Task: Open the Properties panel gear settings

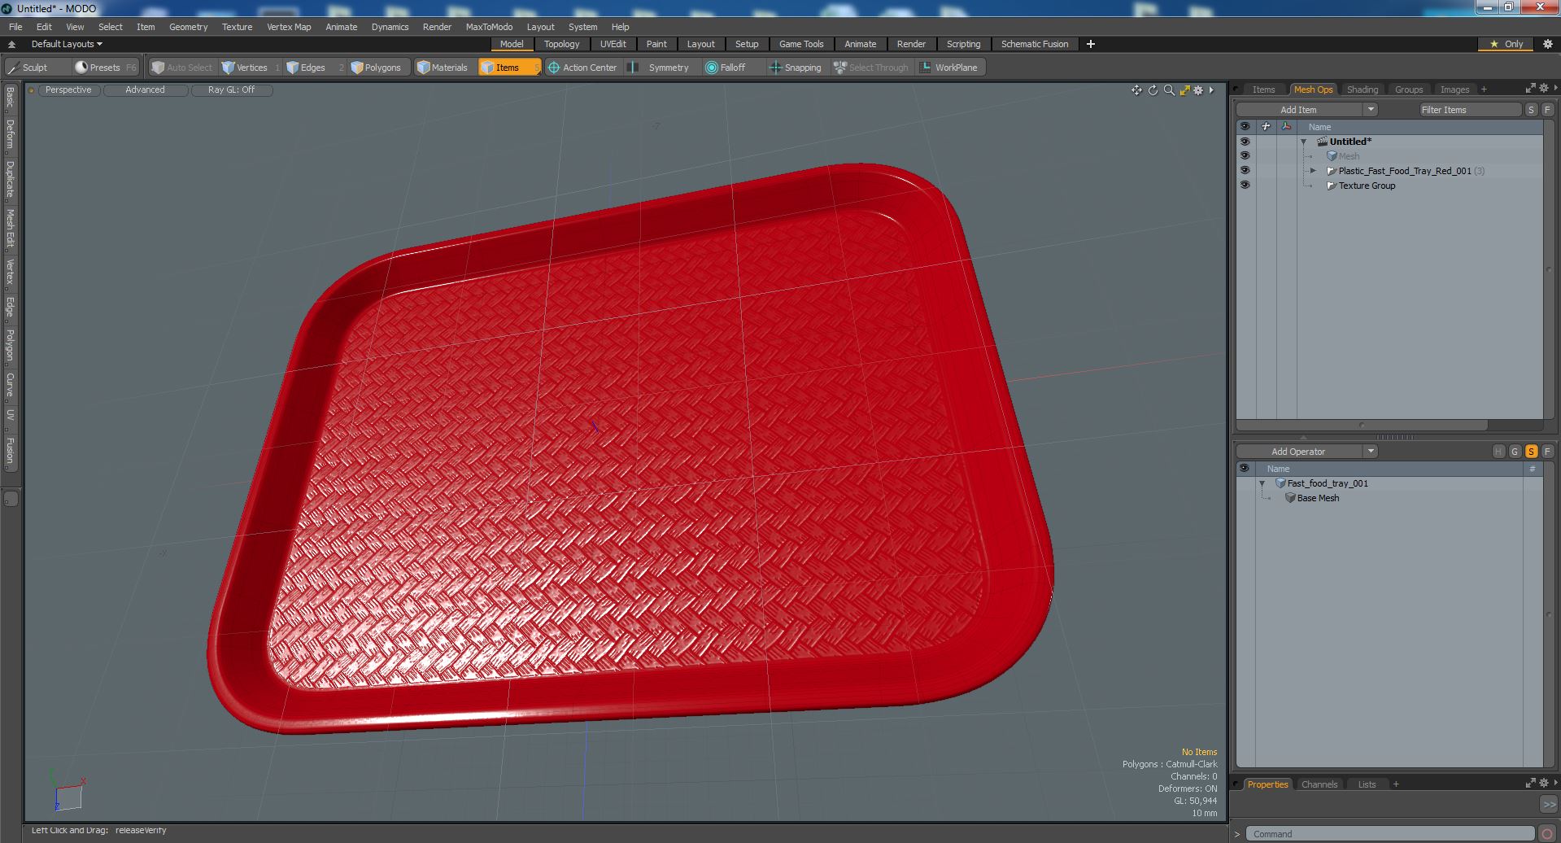Action: click(x=1543, y=783)
